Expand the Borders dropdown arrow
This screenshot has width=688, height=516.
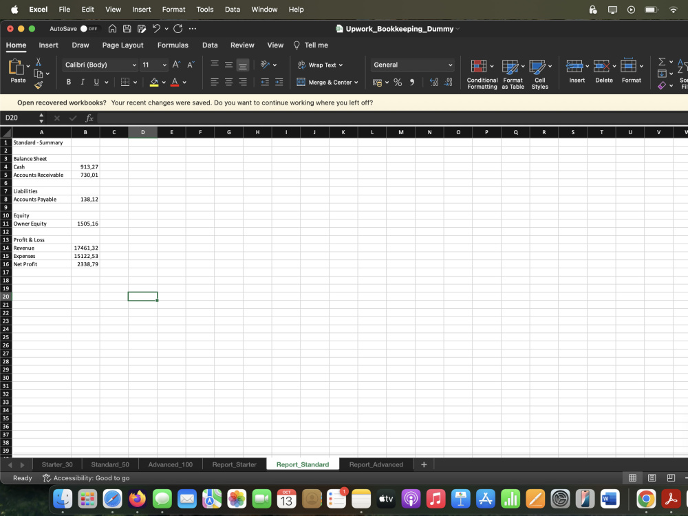tap(135, 82)
